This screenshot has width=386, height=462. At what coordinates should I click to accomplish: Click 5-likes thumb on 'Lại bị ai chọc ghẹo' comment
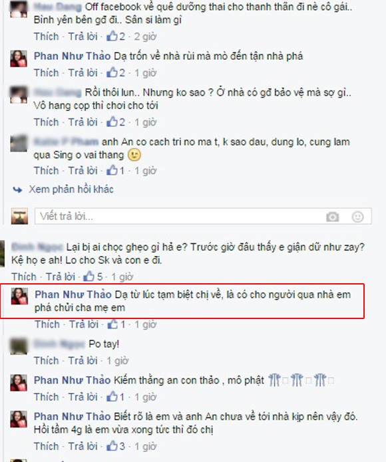(93, 277)
